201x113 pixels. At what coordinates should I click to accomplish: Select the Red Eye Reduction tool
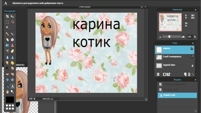click(7, 74)
